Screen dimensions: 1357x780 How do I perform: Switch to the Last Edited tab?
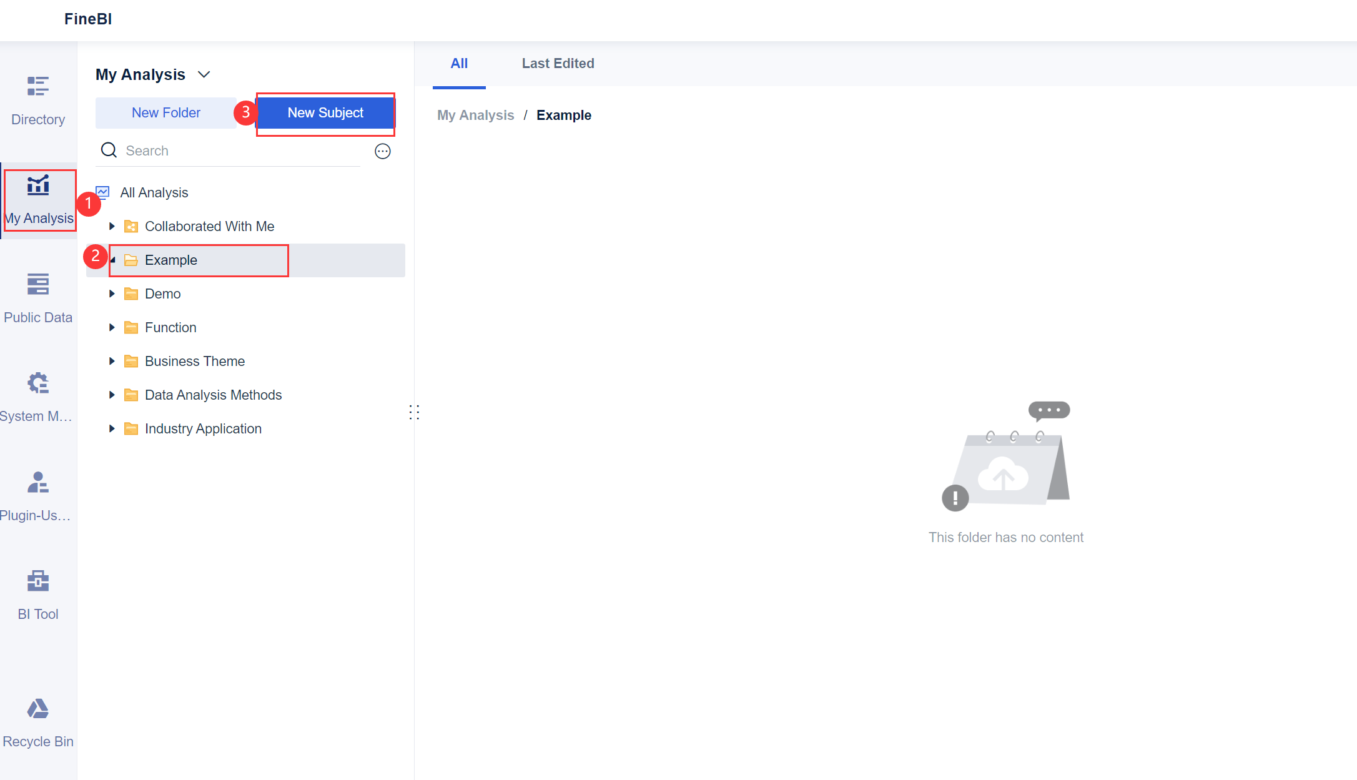point(558,63)
